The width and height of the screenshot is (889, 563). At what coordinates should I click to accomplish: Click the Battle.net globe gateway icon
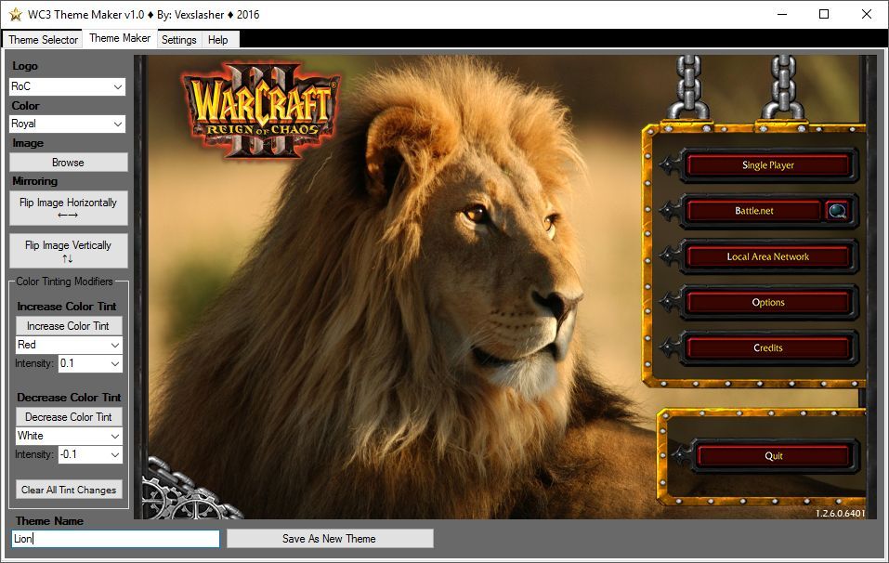tap(837, 211)
